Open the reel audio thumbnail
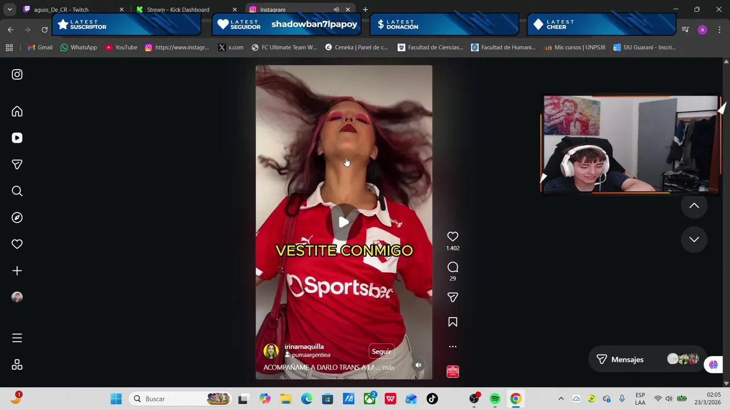 tap(453, 372)
